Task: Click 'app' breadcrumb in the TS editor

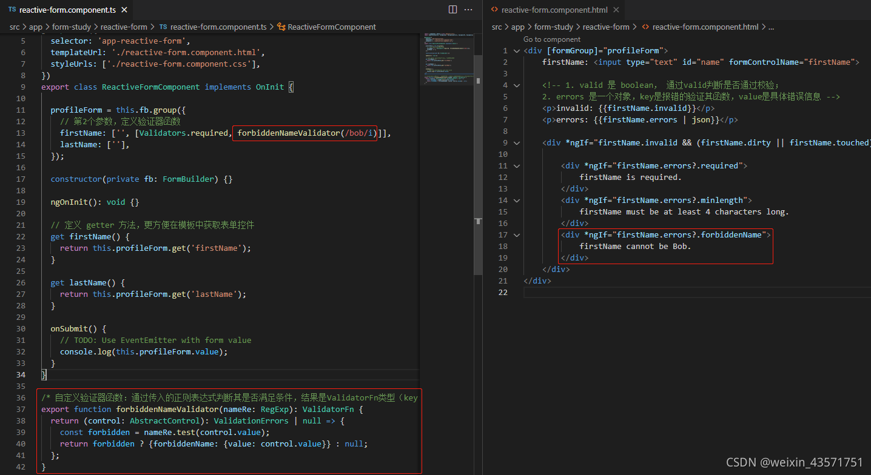Action: (x=36, y=27)
